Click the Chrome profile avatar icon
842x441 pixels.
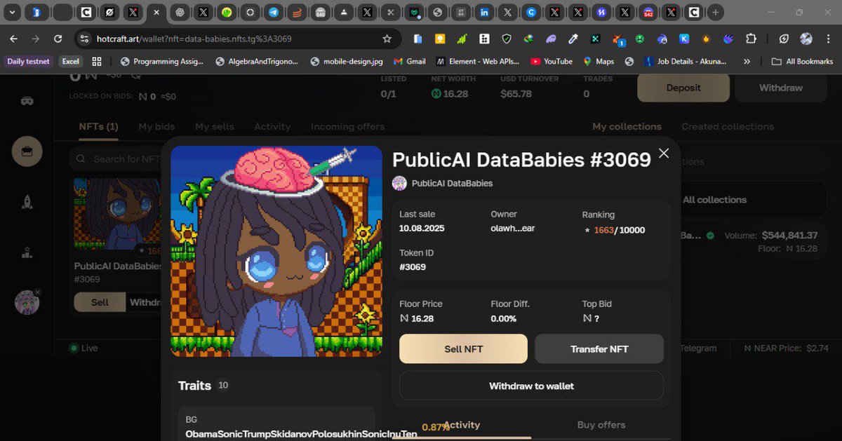806,39
